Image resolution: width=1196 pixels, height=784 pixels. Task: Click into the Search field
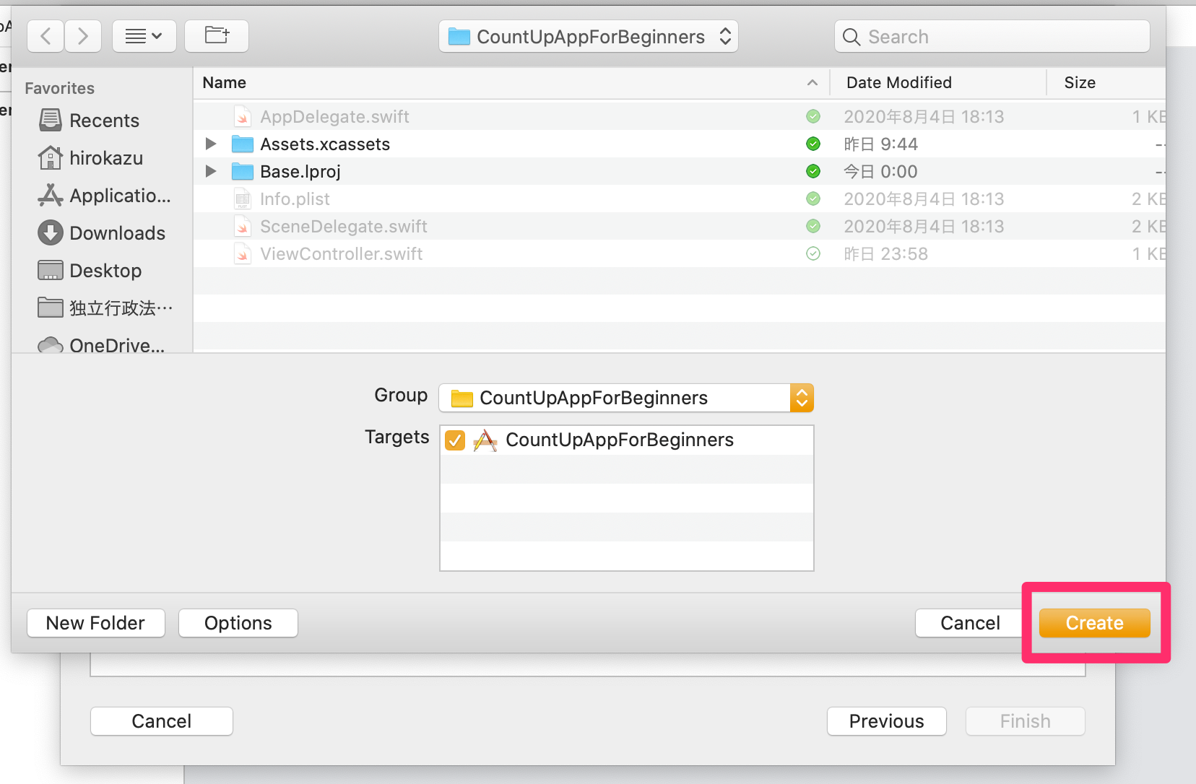tap(992, 36)
